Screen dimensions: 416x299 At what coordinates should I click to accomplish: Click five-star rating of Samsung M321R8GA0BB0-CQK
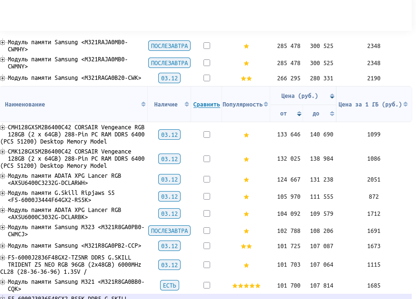tap(246, 286)
